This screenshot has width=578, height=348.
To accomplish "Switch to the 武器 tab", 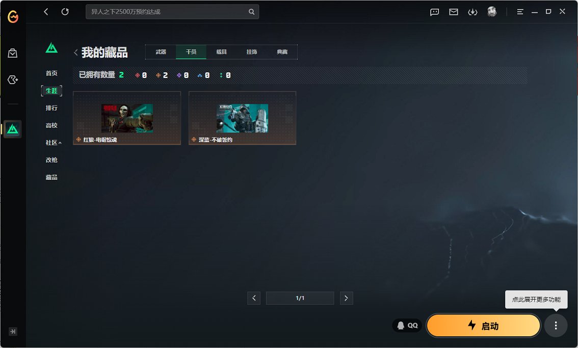I will pos(161,52).
